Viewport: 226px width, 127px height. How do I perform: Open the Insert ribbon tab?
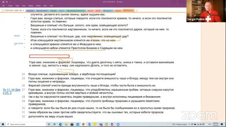click(17, 6)
